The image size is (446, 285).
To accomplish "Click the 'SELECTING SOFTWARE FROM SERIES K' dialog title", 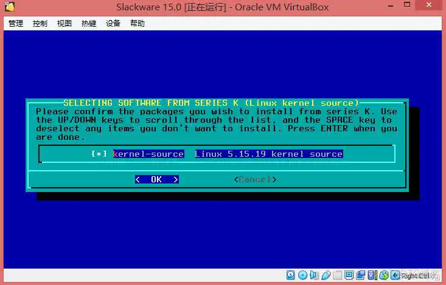I will coord(151,103).
